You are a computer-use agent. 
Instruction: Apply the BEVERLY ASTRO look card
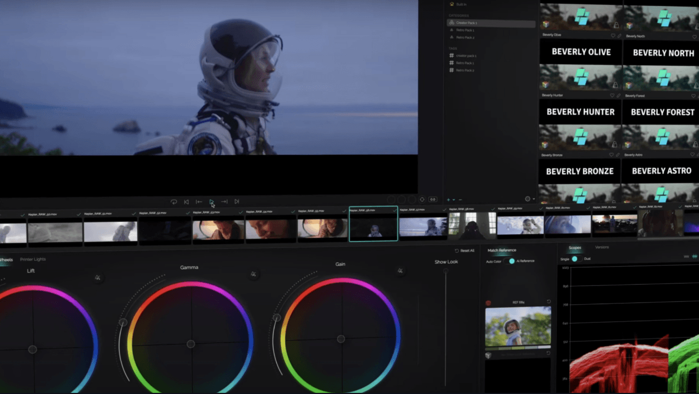click(x=662, y=171)
